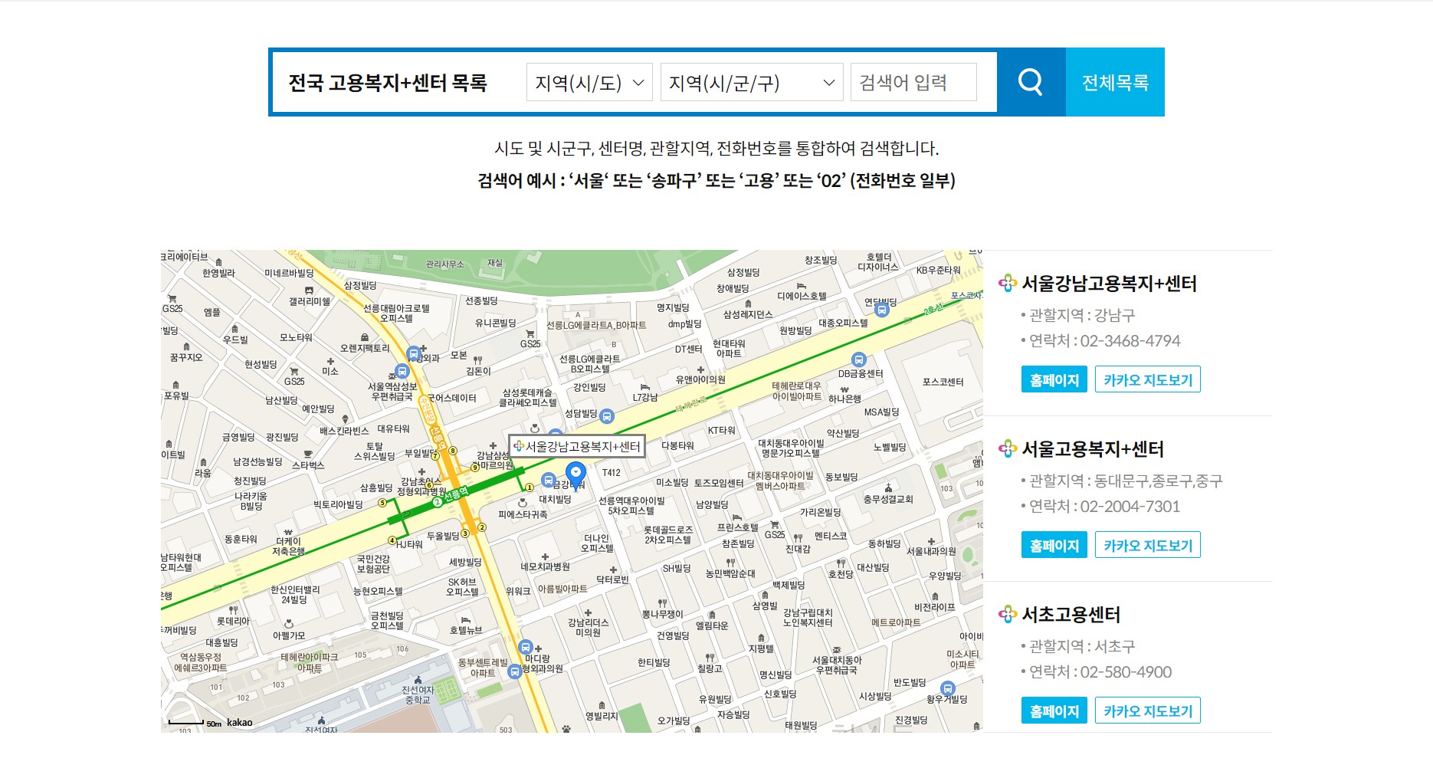This screenshot has height=778, width=1433.
Task: Focus the 검색어 입력 search field
Action: coord(913,82)
